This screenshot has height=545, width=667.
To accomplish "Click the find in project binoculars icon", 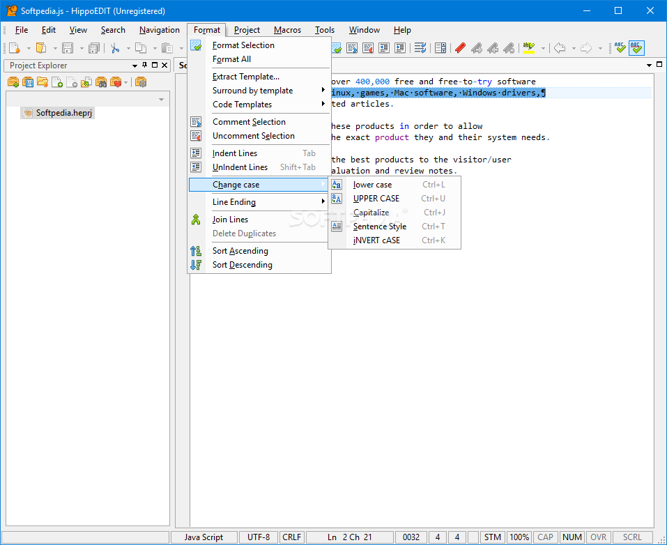I will [101, 82].
